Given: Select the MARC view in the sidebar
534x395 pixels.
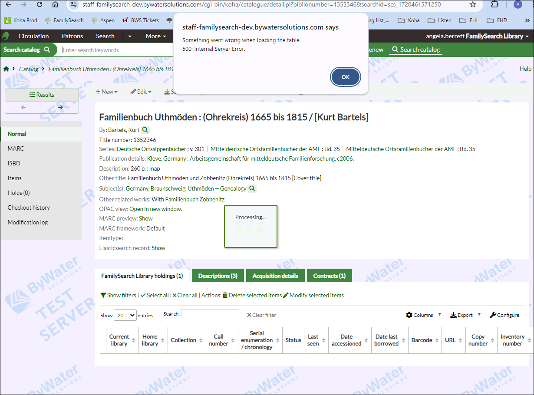Looking at the screenshot, I should tap(16, 148).
